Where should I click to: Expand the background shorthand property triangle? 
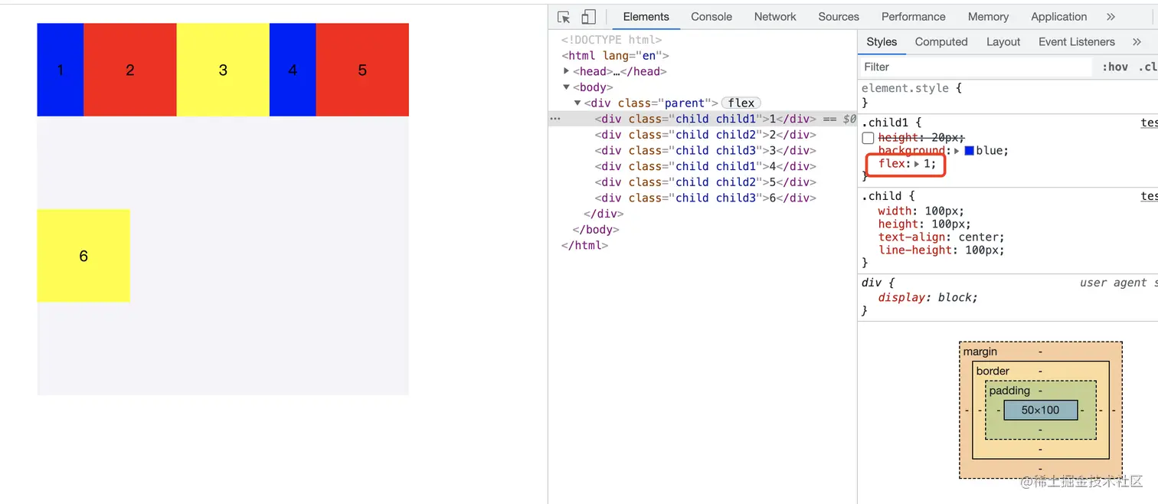[957, 151]
